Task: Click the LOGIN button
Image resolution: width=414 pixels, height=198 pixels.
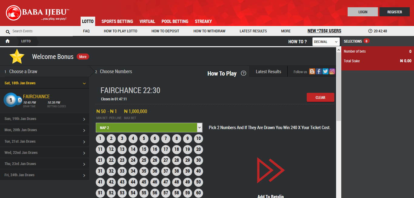Action: pos(363,12)
